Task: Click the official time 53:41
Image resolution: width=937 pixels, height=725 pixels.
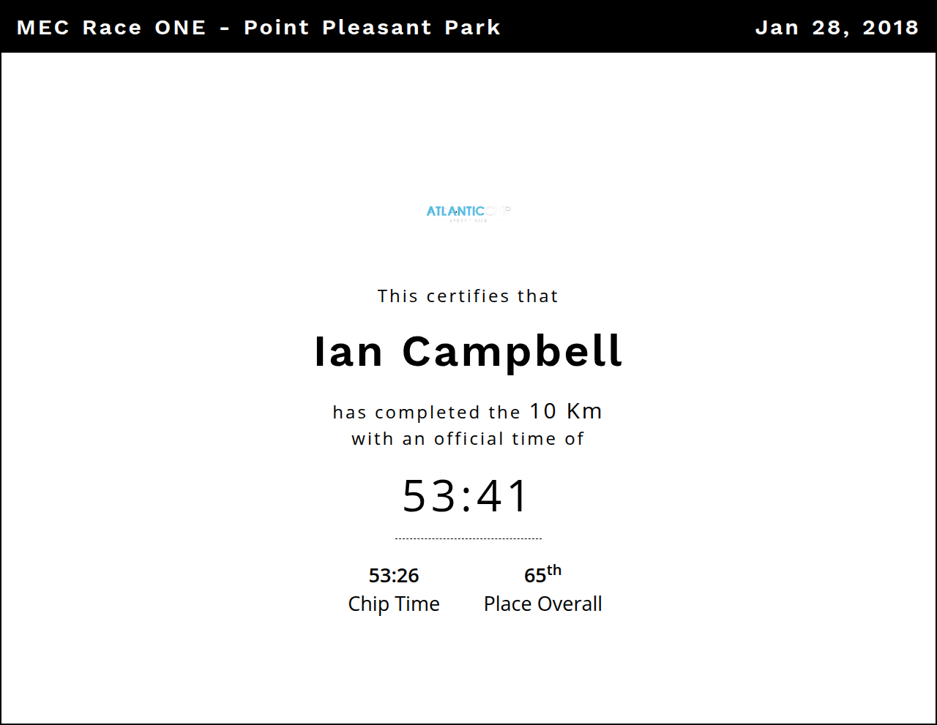Action: tap(466, 496)
